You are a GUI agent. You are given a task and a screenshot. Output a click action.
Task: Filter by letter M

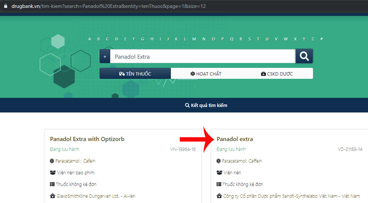pyautogui.click(x=194, y=39)
